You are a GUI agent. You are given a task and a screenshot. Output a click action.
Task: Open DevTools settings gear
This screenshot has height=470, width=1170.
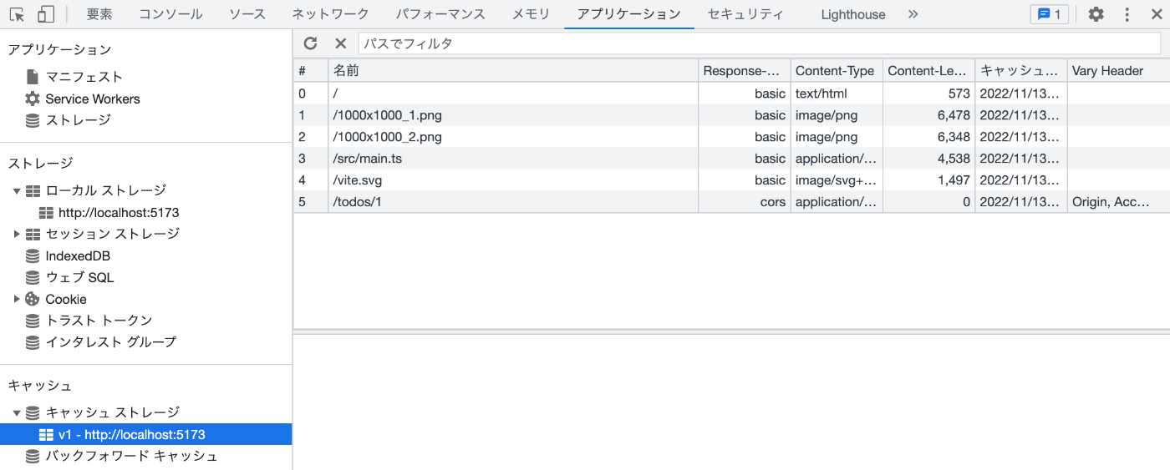(x=1096, y=14)
